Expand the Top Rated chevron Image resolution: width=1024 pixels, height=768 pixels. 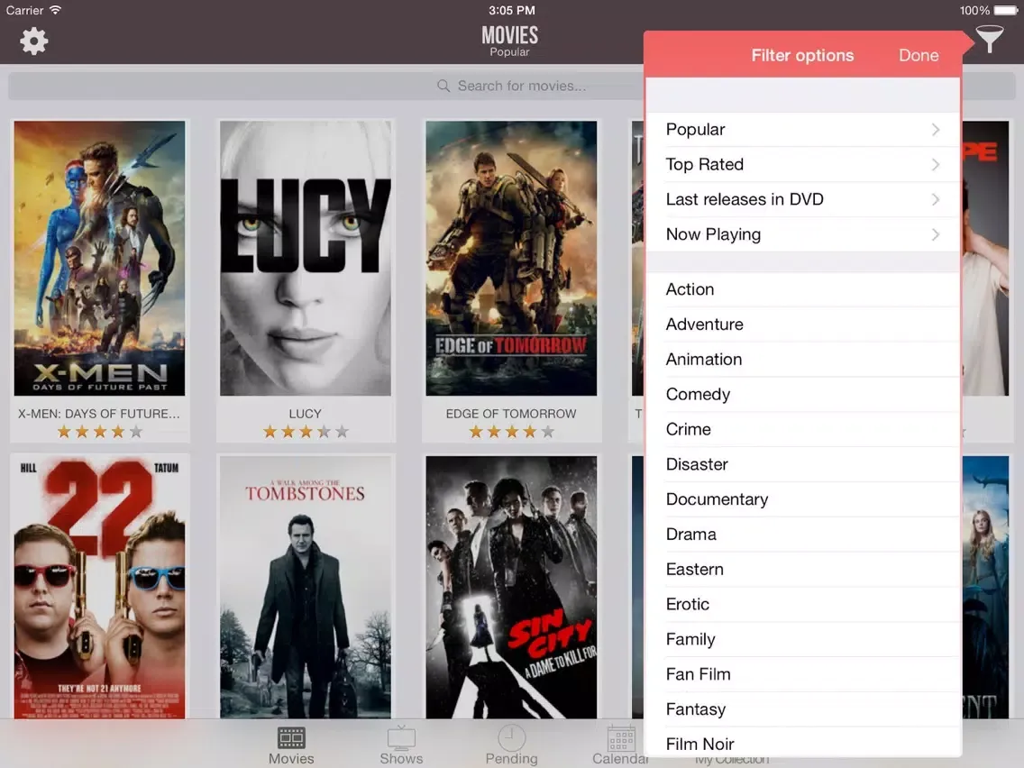[936, 165]
